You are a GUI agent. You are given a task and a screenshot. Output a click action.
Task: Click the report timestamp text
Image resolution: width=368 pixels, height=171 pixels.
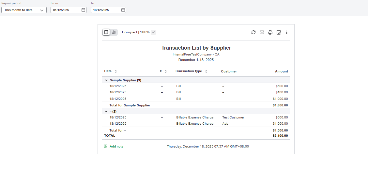208,146
